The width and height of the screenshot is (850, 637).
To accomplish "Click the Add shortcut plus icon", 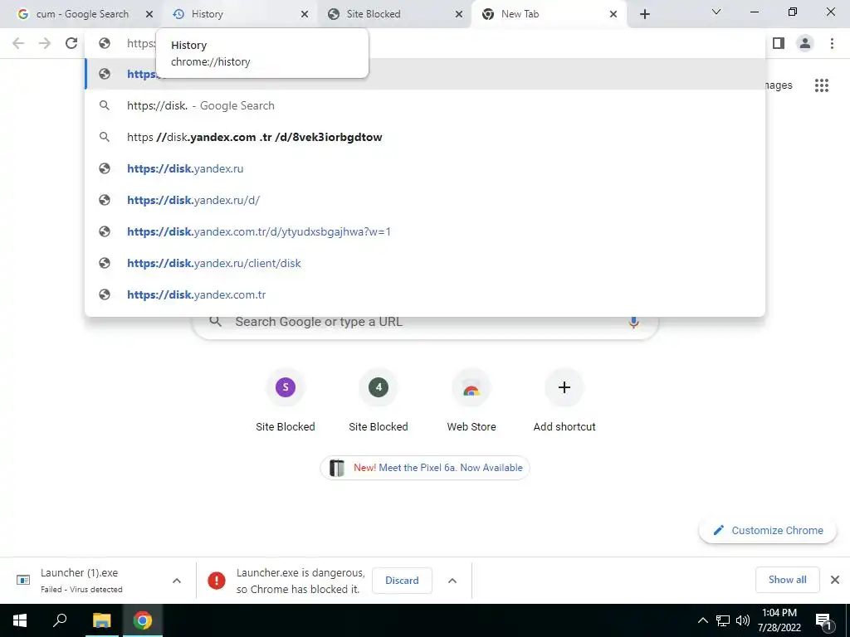I will [564, 387].
